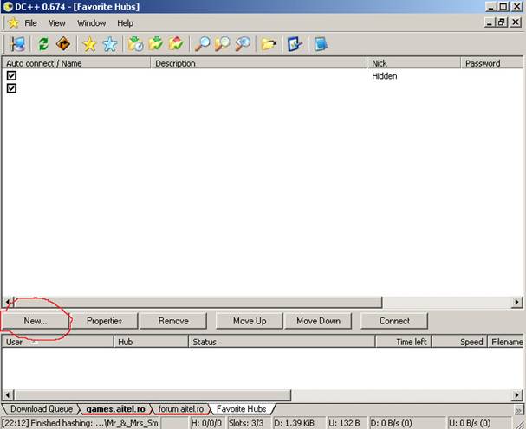Open the Notepad toolbar icon
Viewport: 526px width, 429px height.
coord(321,44)
